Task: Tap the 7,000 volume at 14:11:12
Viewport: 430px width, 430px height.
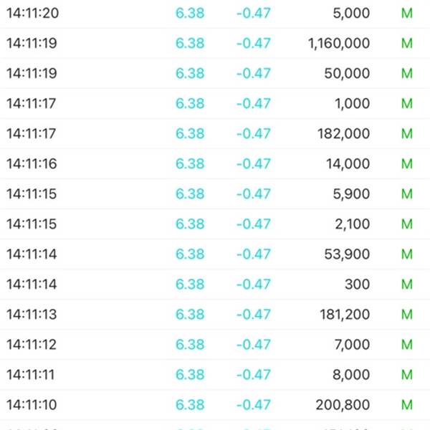Action: (352, 345)
